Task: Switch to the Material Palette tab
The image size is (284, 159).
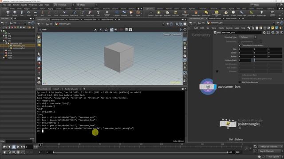Action: [x=215, y=19]
